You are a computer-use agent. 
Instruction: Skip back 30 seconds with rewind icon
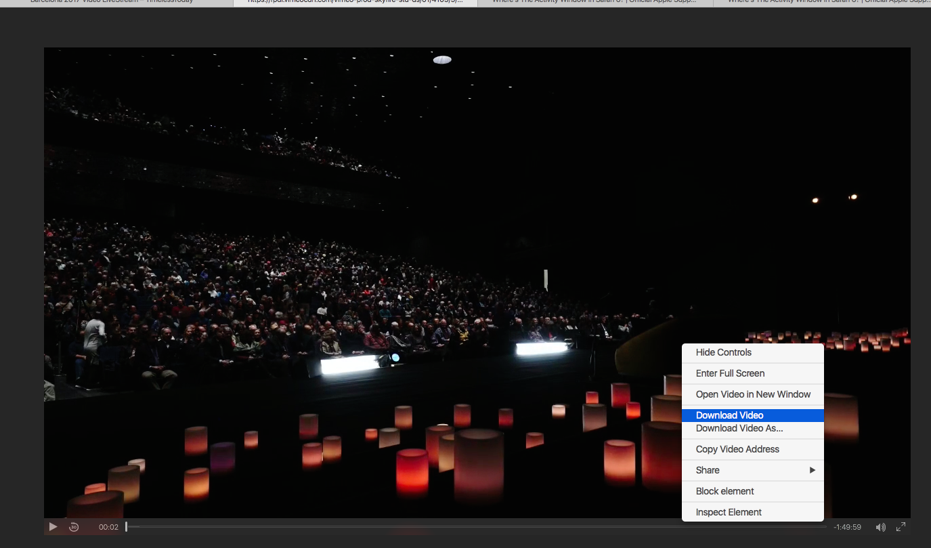tap(74, 527)
